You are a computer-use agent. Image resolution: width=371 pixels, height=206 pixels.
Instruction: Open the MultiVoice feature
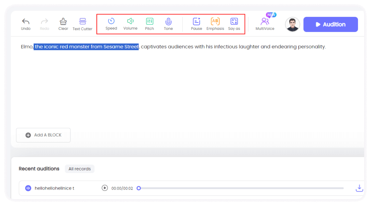(x=265, y=22)
